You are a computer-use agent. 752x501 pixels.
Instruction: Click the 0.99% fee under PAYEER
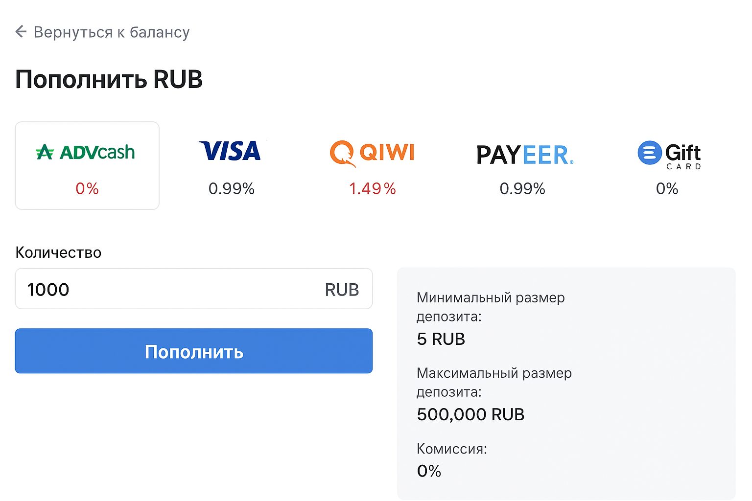[x=522, y=188]
